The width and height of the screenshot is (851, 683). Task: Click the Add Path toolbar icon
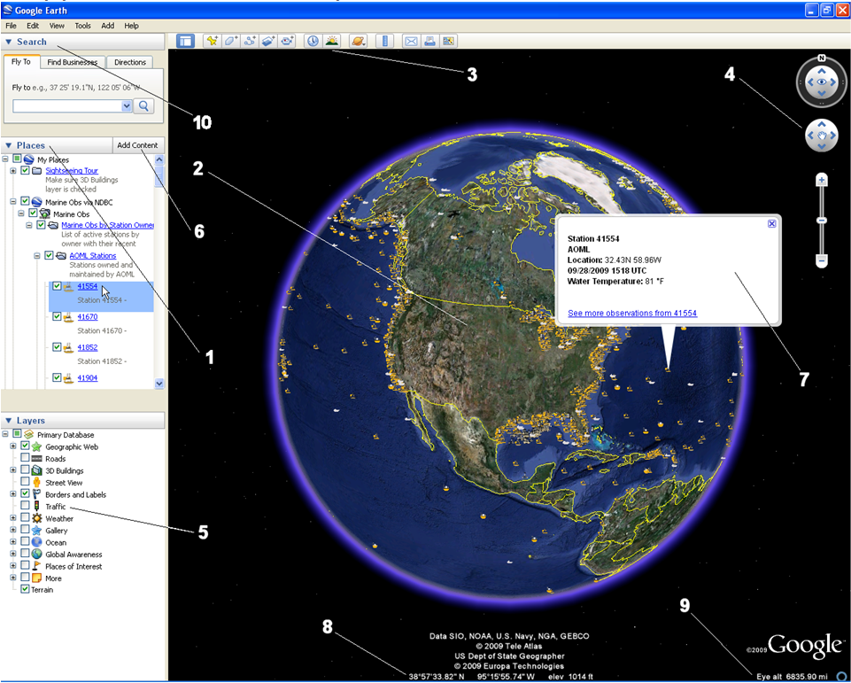[250, 42]
